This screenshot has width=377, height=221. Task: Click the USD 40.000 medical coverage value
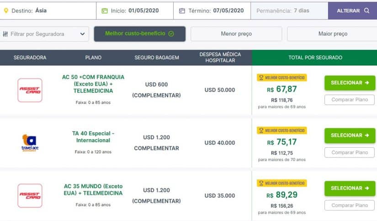(220, 143)
